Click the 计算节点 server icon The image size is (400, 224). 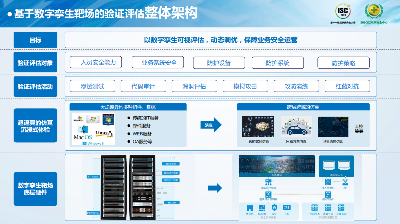[x=328, y=208]
